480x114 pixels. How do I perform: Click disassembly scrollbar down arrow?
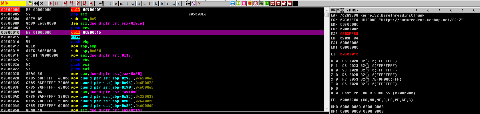[327, 109]
